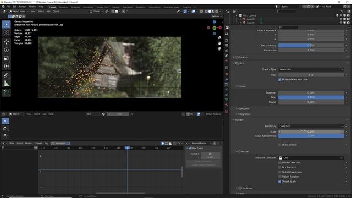Switch to the Shading workspace tab
This screenshot has width=352, height=198.
click(116, 7)
